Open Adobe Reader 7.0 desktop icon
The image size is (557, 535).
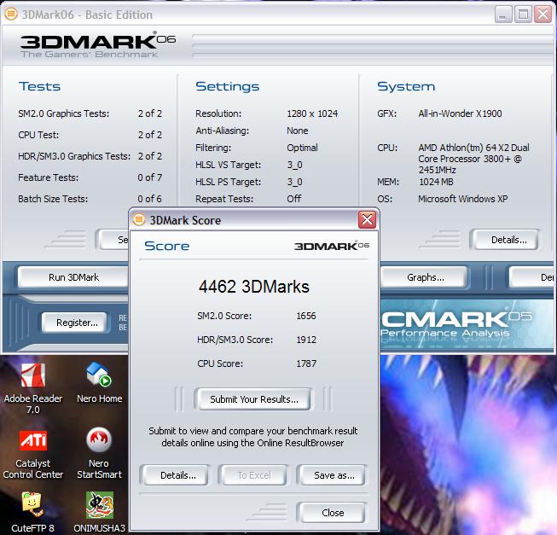[32, 376]
